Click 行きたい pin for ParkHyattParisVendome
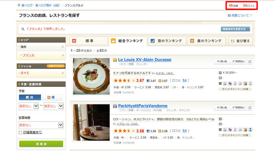Viewport: 275px width, 151px height. [238, 108]
